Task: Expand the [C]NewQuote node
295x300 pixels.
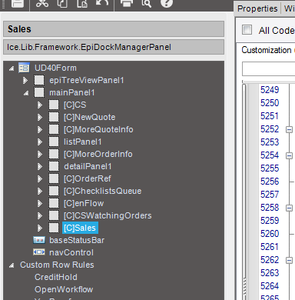Action: coord(40,118)
